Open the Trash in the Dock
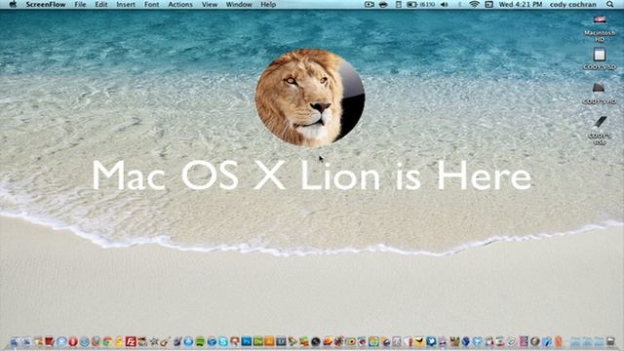Image resolution: width=624 pixels, height=351 pixels. click(x=610, y=341)
